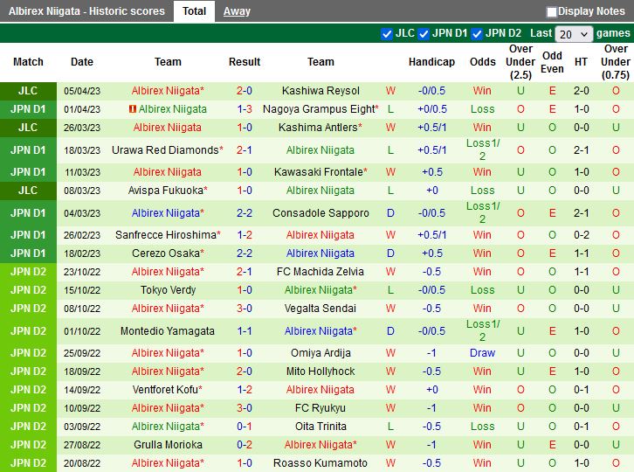The width and height of the screenshot is (634, 472).
Task: Click the date 26/03/23
Action: (82, 128)
